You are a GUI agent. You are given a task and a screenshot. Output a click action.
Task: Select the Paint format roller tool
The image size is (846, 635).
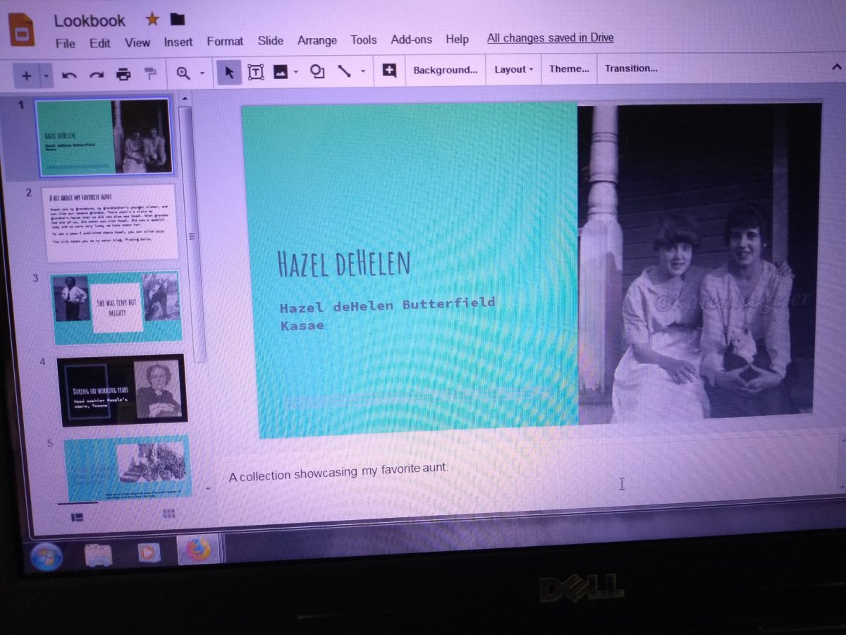point(150,74)
